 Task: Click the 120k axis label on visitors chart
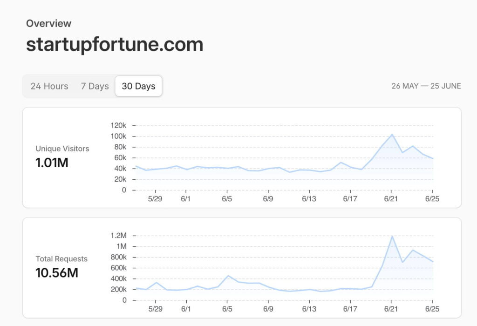118,125
